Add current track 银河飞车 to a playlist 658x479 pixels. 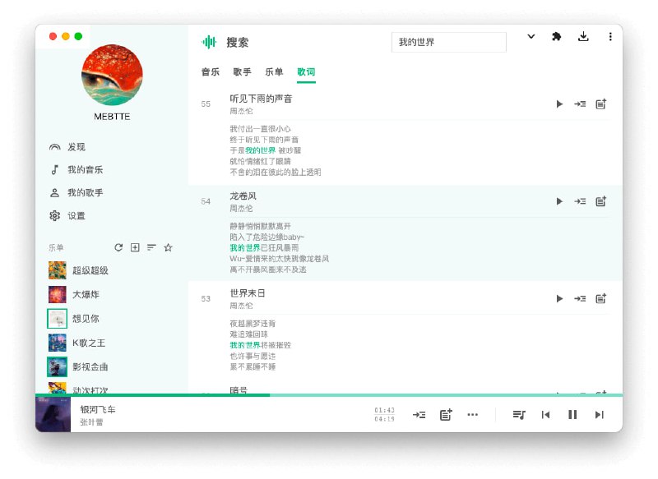click(x=446, y=415)
